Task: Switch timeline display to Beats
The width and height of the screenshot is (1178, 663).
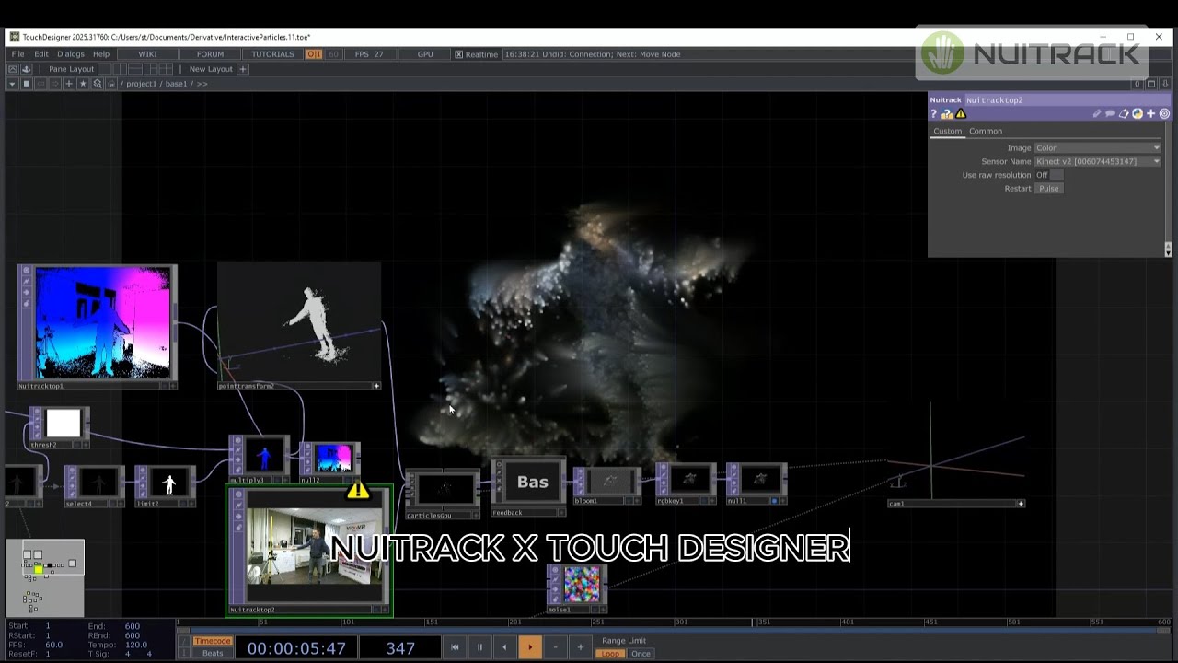Action: [x=213, y=654]
